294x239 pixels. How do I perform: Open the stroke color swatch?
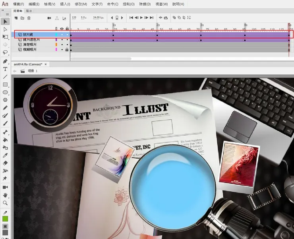pyautogui.click(x=5, y=219)
